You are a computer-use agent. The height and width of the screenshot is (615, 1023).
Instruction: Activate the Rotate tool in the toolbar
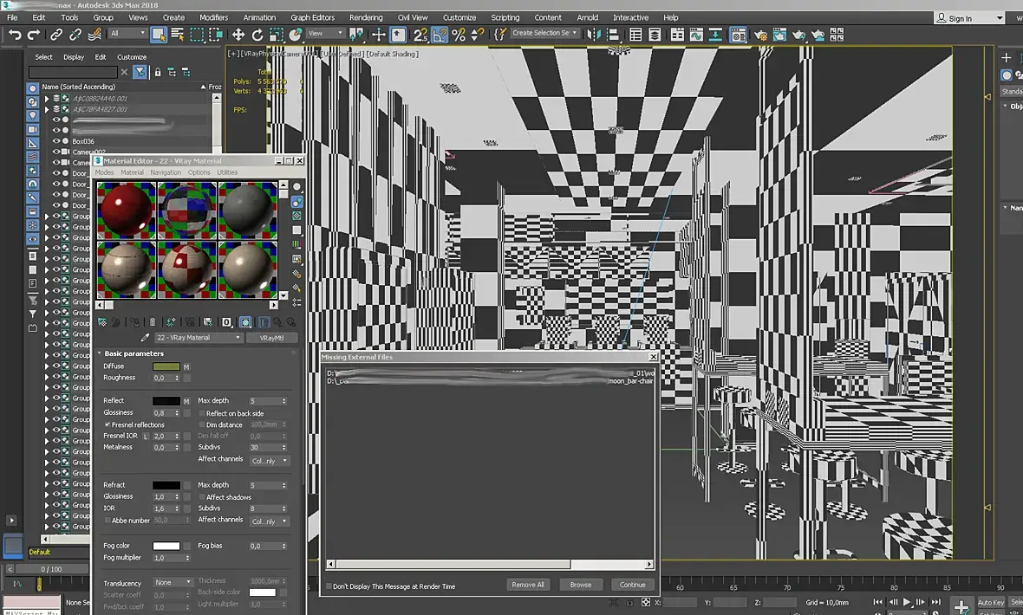257,35
